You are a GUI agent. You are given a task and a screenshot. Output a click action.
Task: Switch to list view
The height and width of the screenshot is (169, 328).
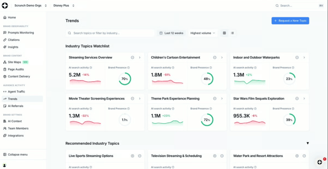232,33
